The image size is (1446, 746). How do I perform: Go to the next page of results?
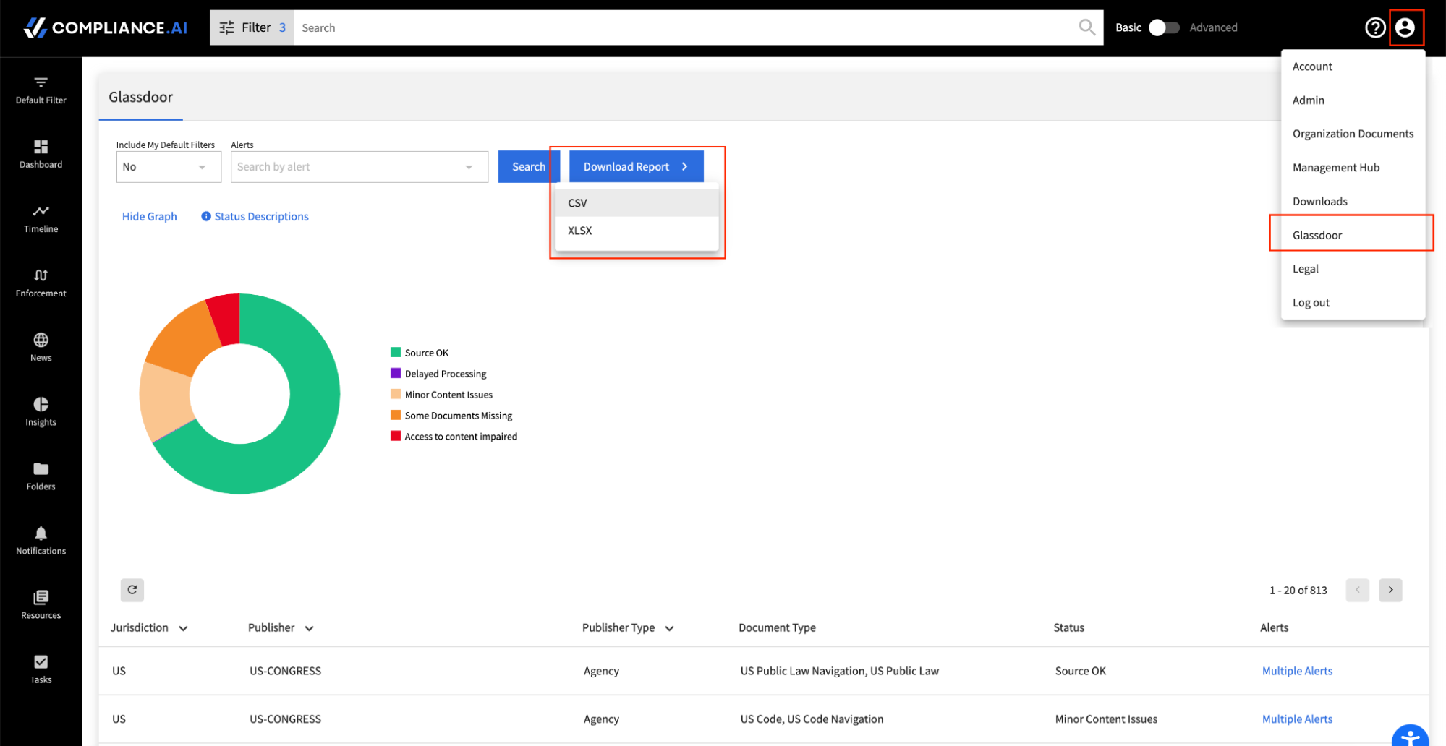point(1390,590)
